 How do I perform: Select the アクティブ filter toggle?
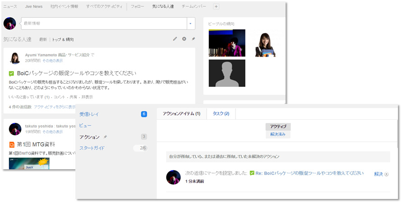tap(278, 127)
